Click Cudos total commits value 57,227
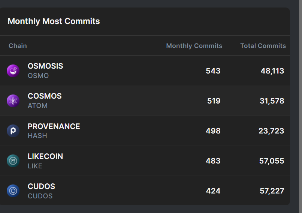 tap(272, 191)
